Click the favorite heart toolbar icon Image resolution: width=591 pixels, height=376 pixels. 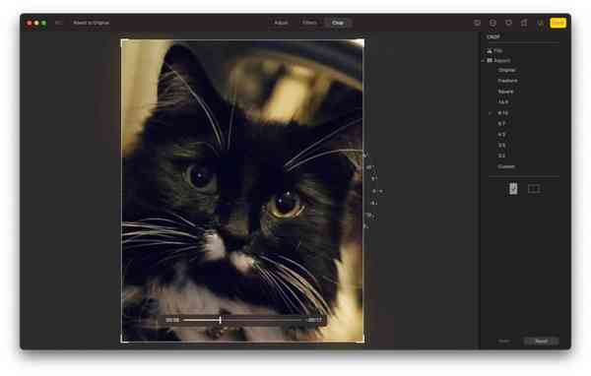tap(508, 23)
